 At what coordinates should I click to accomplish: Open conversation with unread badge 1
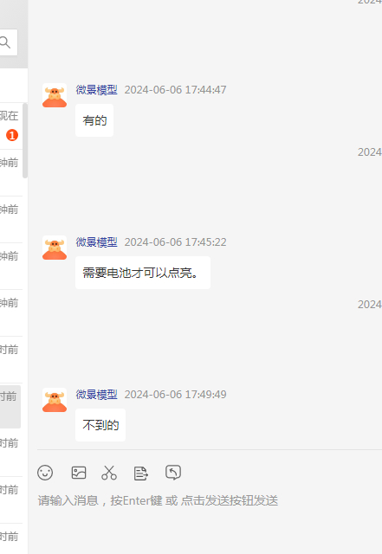[x=11, y=126]
